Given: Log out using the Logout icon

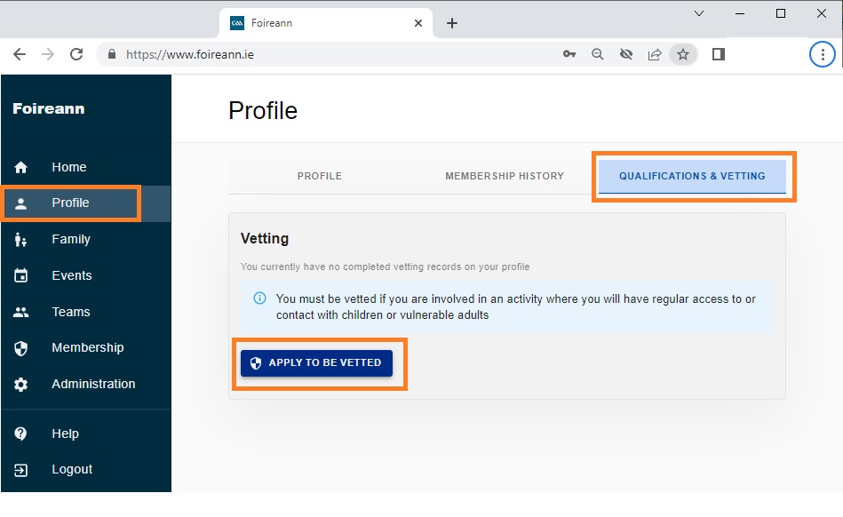Looking at the screenshot, I should tap(20, 470).
